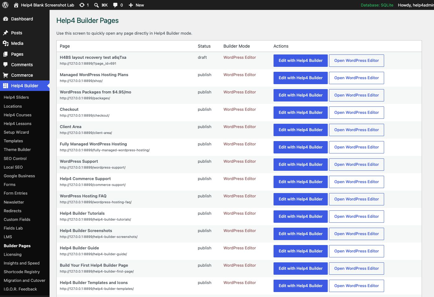Click the plus New icon
This screenshot has width=434, height=297.
(x=131, y=5)
